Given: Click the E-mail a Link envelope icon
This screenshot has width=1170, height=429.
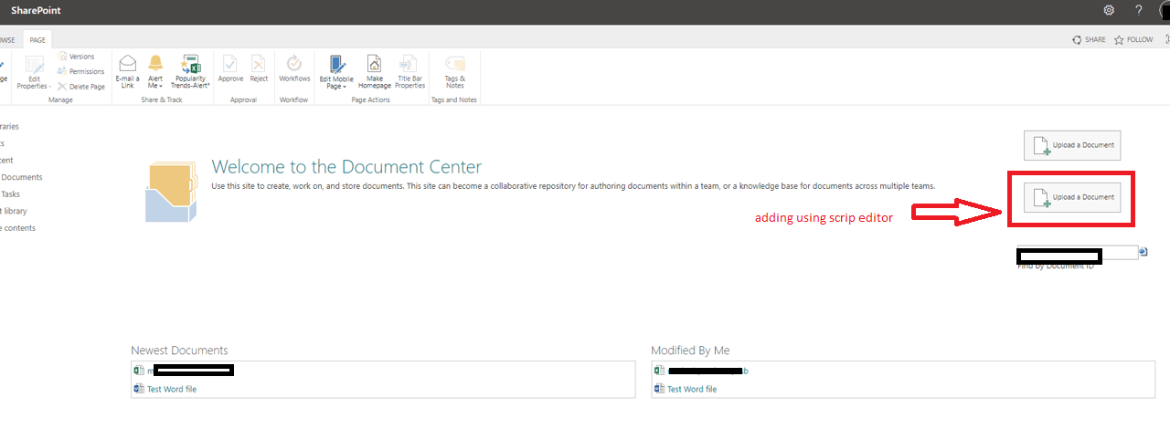Looking at the screenshot, I should click(x=128, y=63).
